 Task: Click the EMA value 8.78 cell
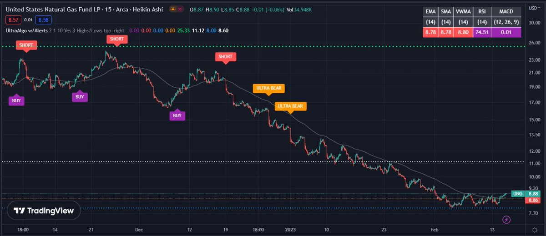pos(431,32)
